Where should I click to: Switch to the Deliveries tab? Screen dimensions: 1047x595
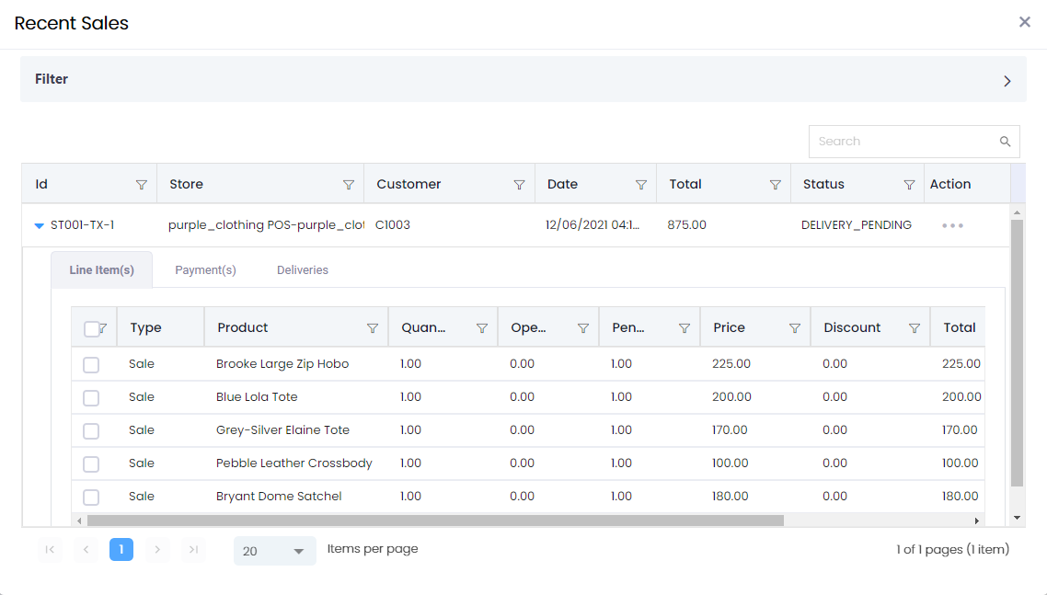303,270
